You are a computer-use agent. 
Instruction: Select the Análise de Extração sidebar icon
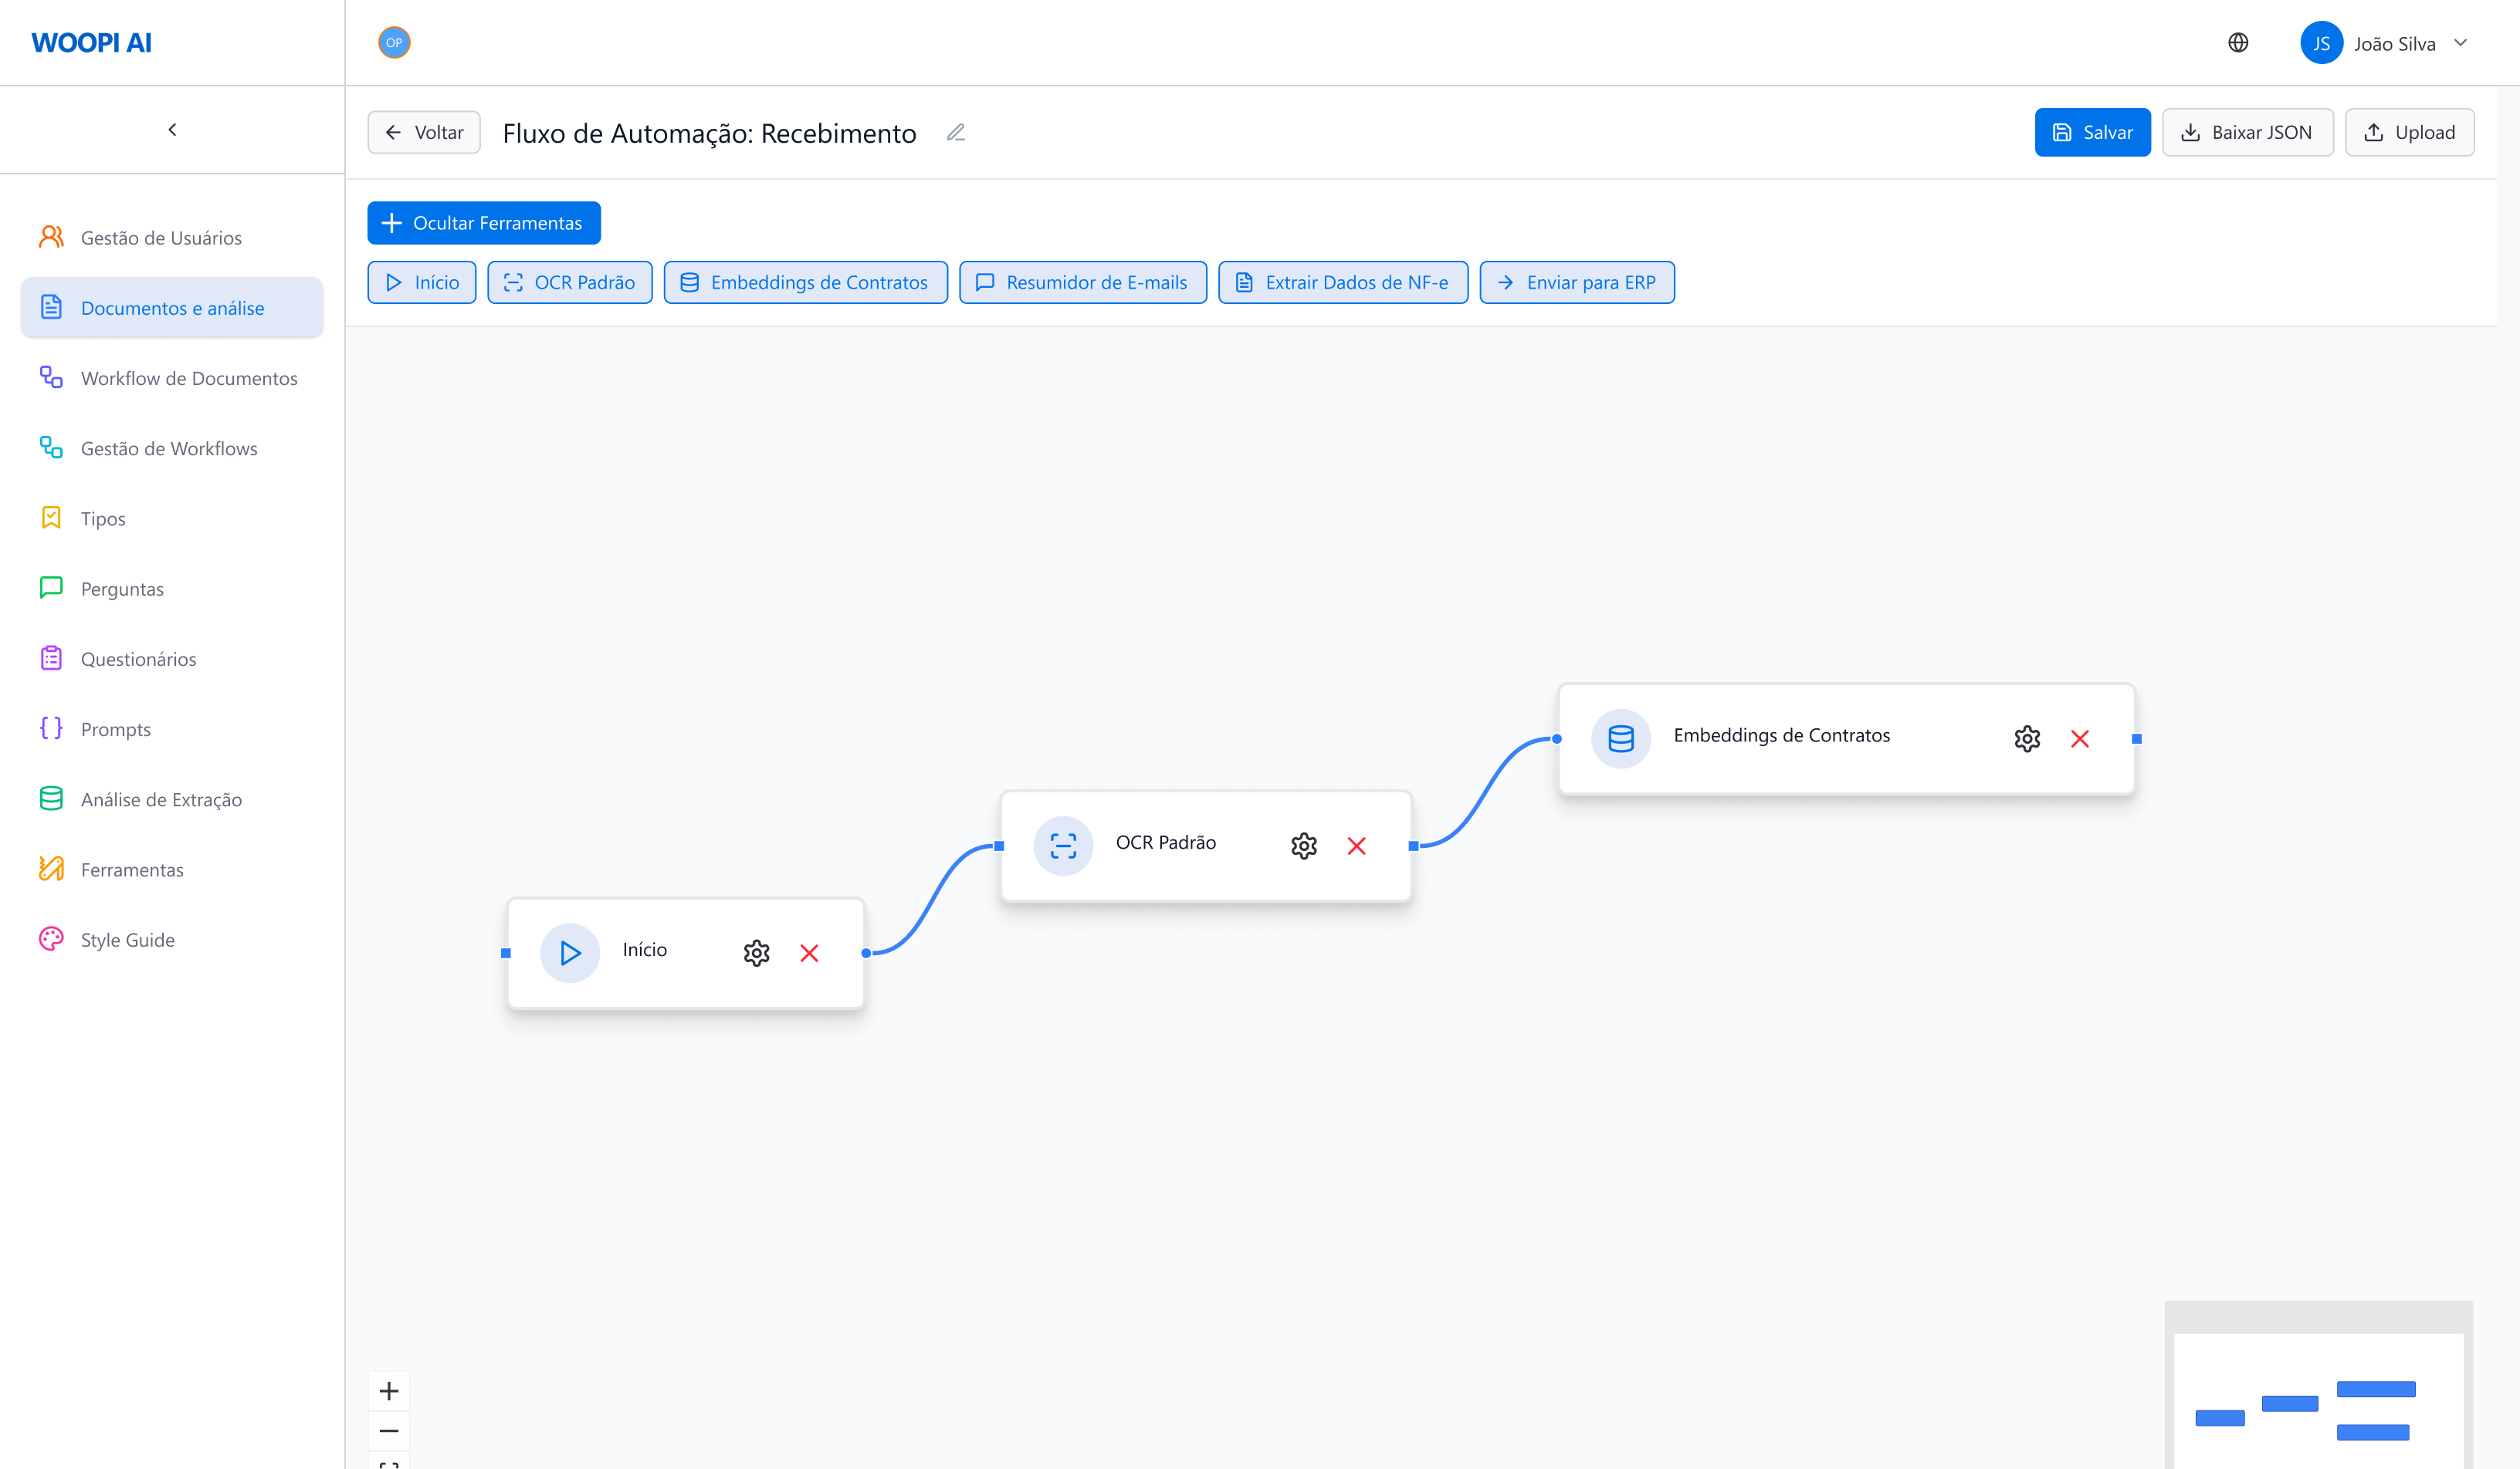51,799
